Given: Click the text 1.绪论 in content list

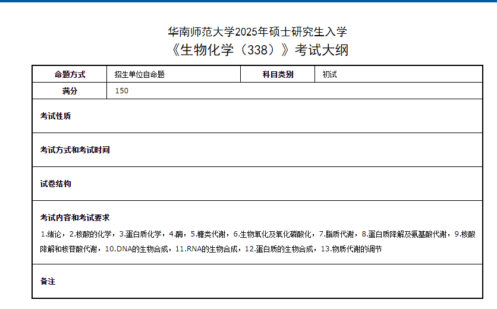Looking at the screenshot, I should click(x=51, y=234).
